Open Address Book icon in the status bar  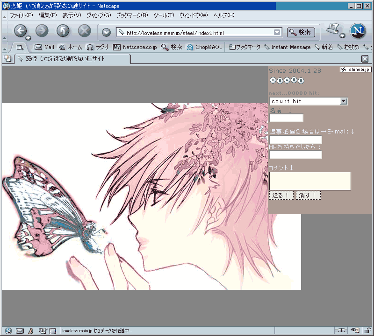pyautogui.click(x=52, y=330)
